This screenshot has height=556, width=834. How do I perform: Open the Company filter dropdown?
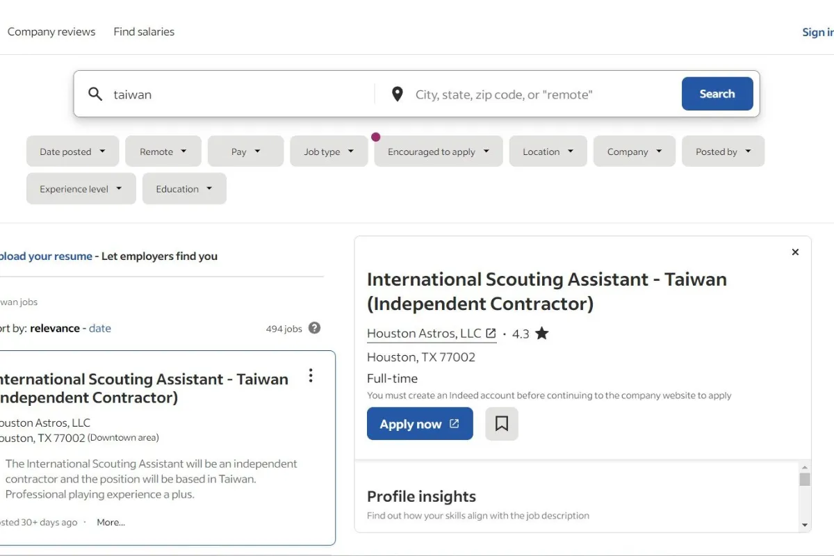coord(635,152)
